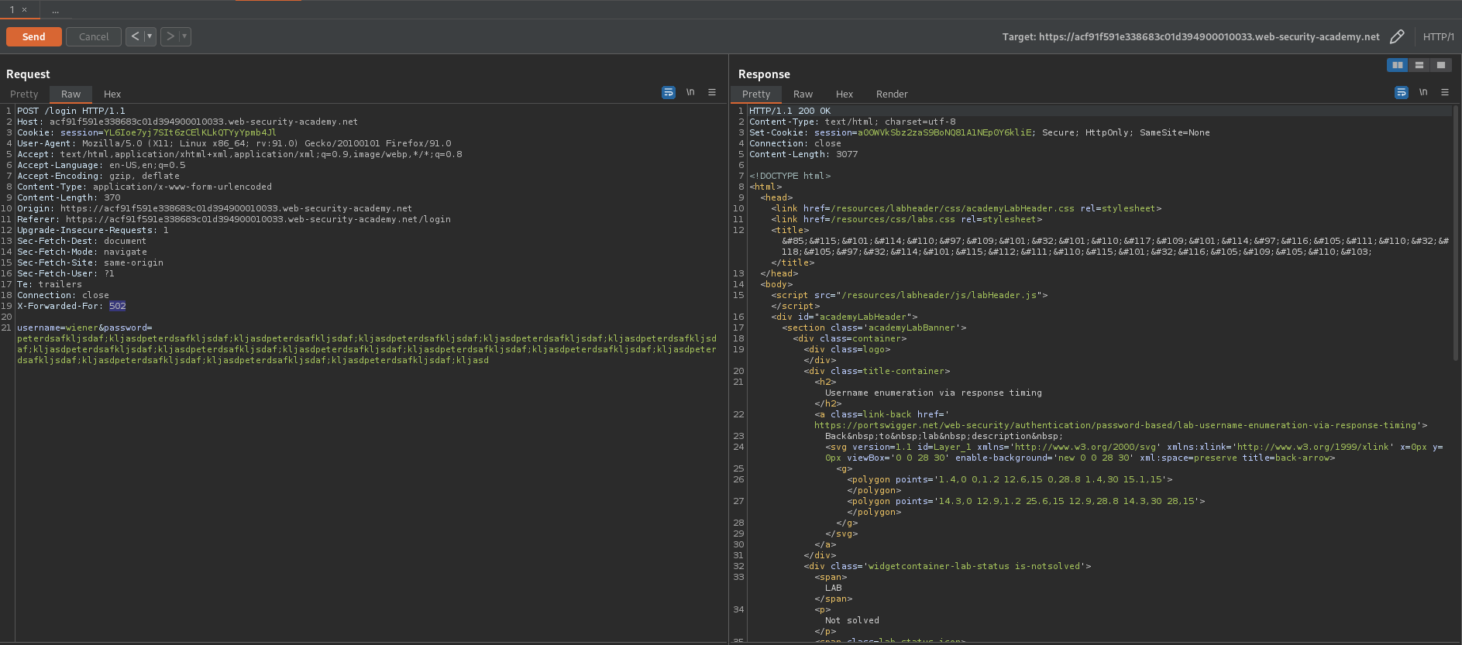Switch Request view to Raw tab
Image resolution: width=1462 pixels, height=645 pixels.
coord(71,94)
